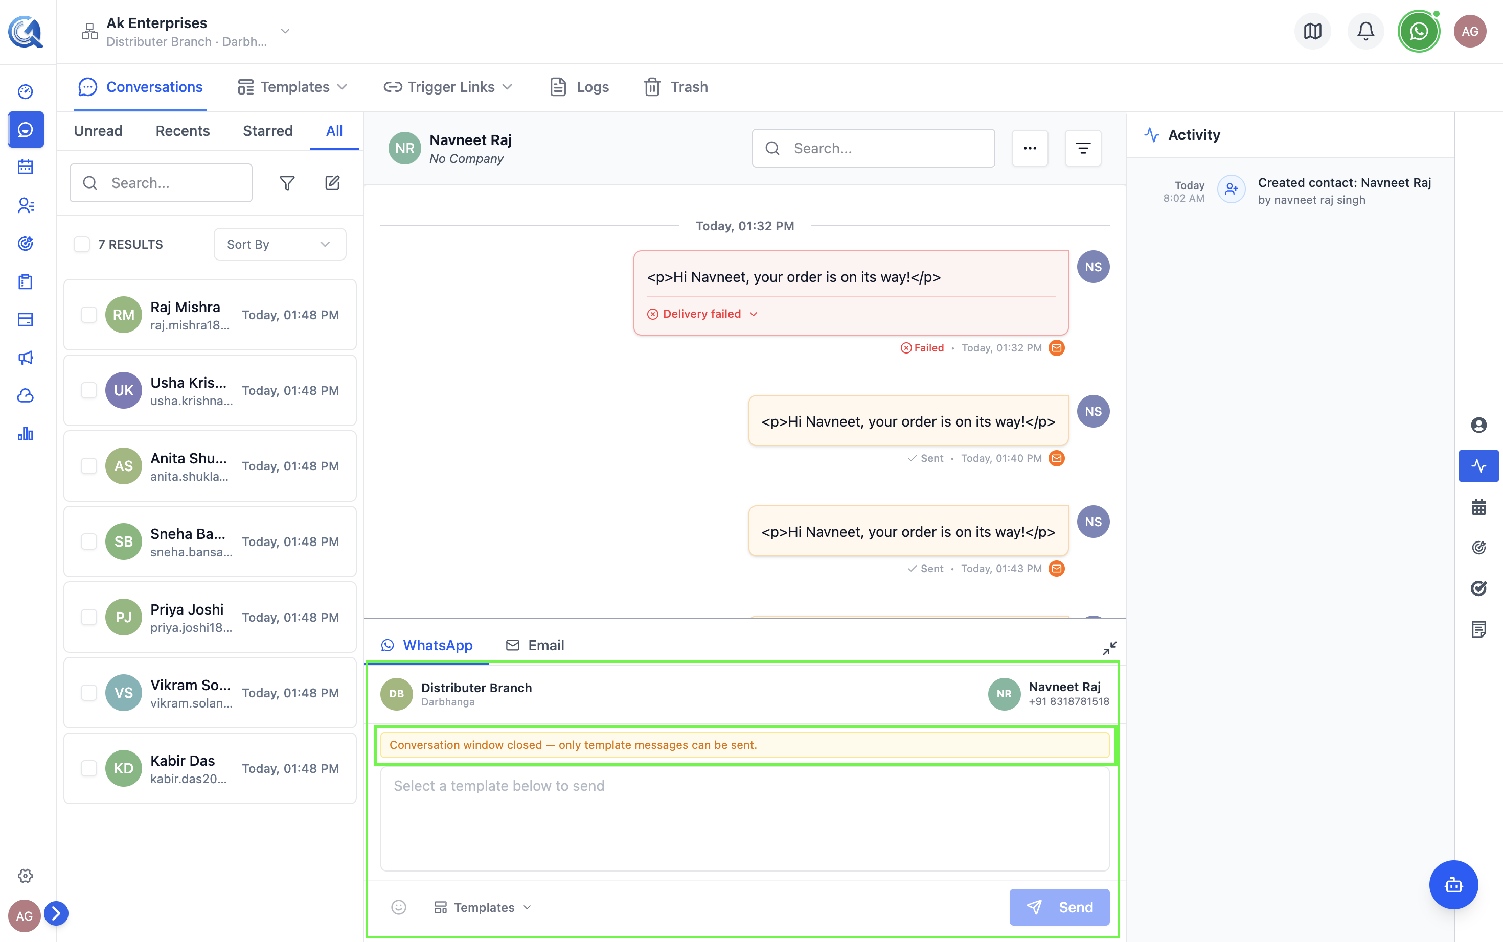The height and width of the screenshot is (942, 1503).
Task: Show Starred conversations
Action: pos(267,131)
